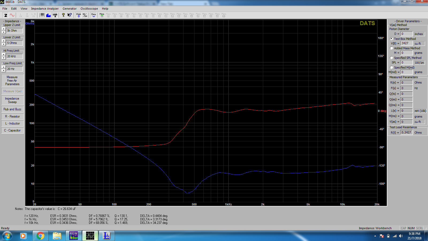This screenshot has height=241, width=428.
Task: Select the Added Mass Method radio button
Action: click(x=392, y=48)
